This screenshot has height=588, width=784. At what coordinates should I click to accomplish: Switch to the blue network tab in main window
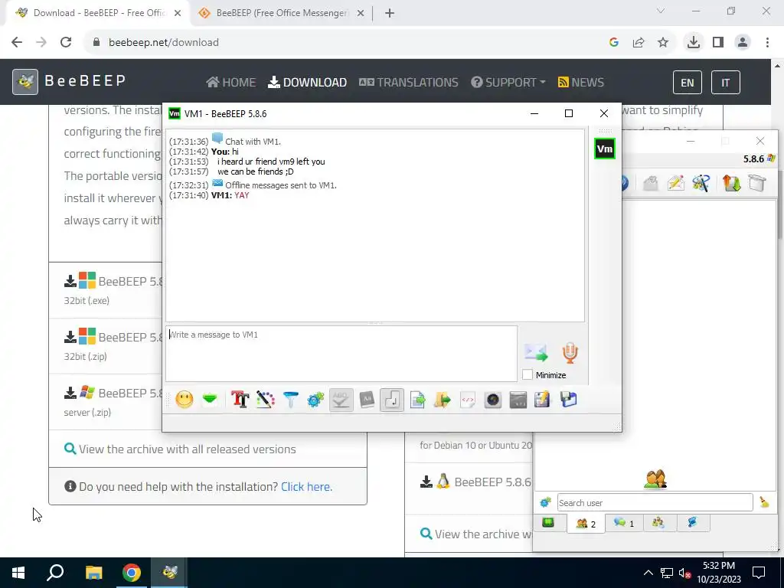tap(692, 523)
